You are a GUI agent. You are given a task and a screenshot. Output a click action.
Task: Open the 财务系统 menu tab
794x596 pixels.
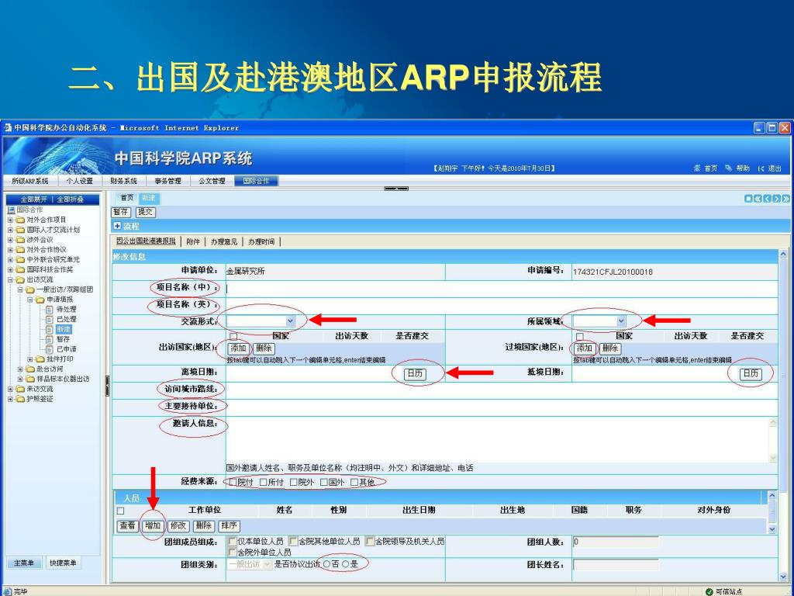[x=124, y=181]
